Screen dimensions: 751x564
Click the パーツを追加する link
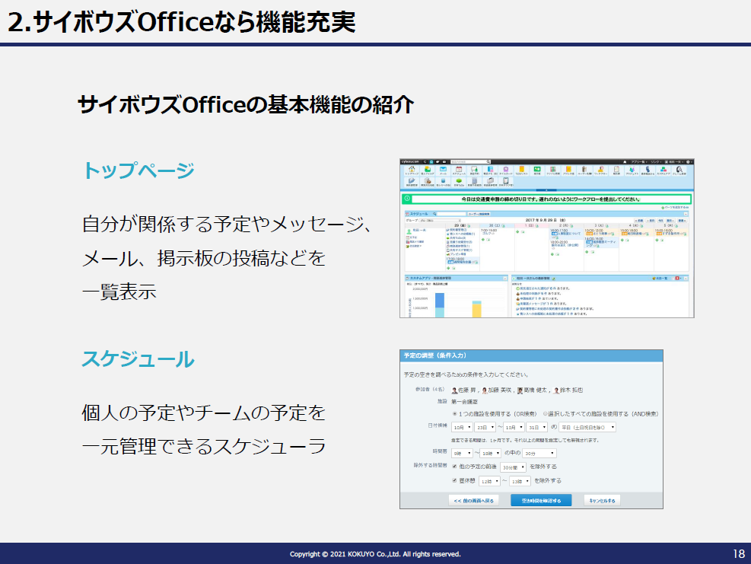click(674, 208)
